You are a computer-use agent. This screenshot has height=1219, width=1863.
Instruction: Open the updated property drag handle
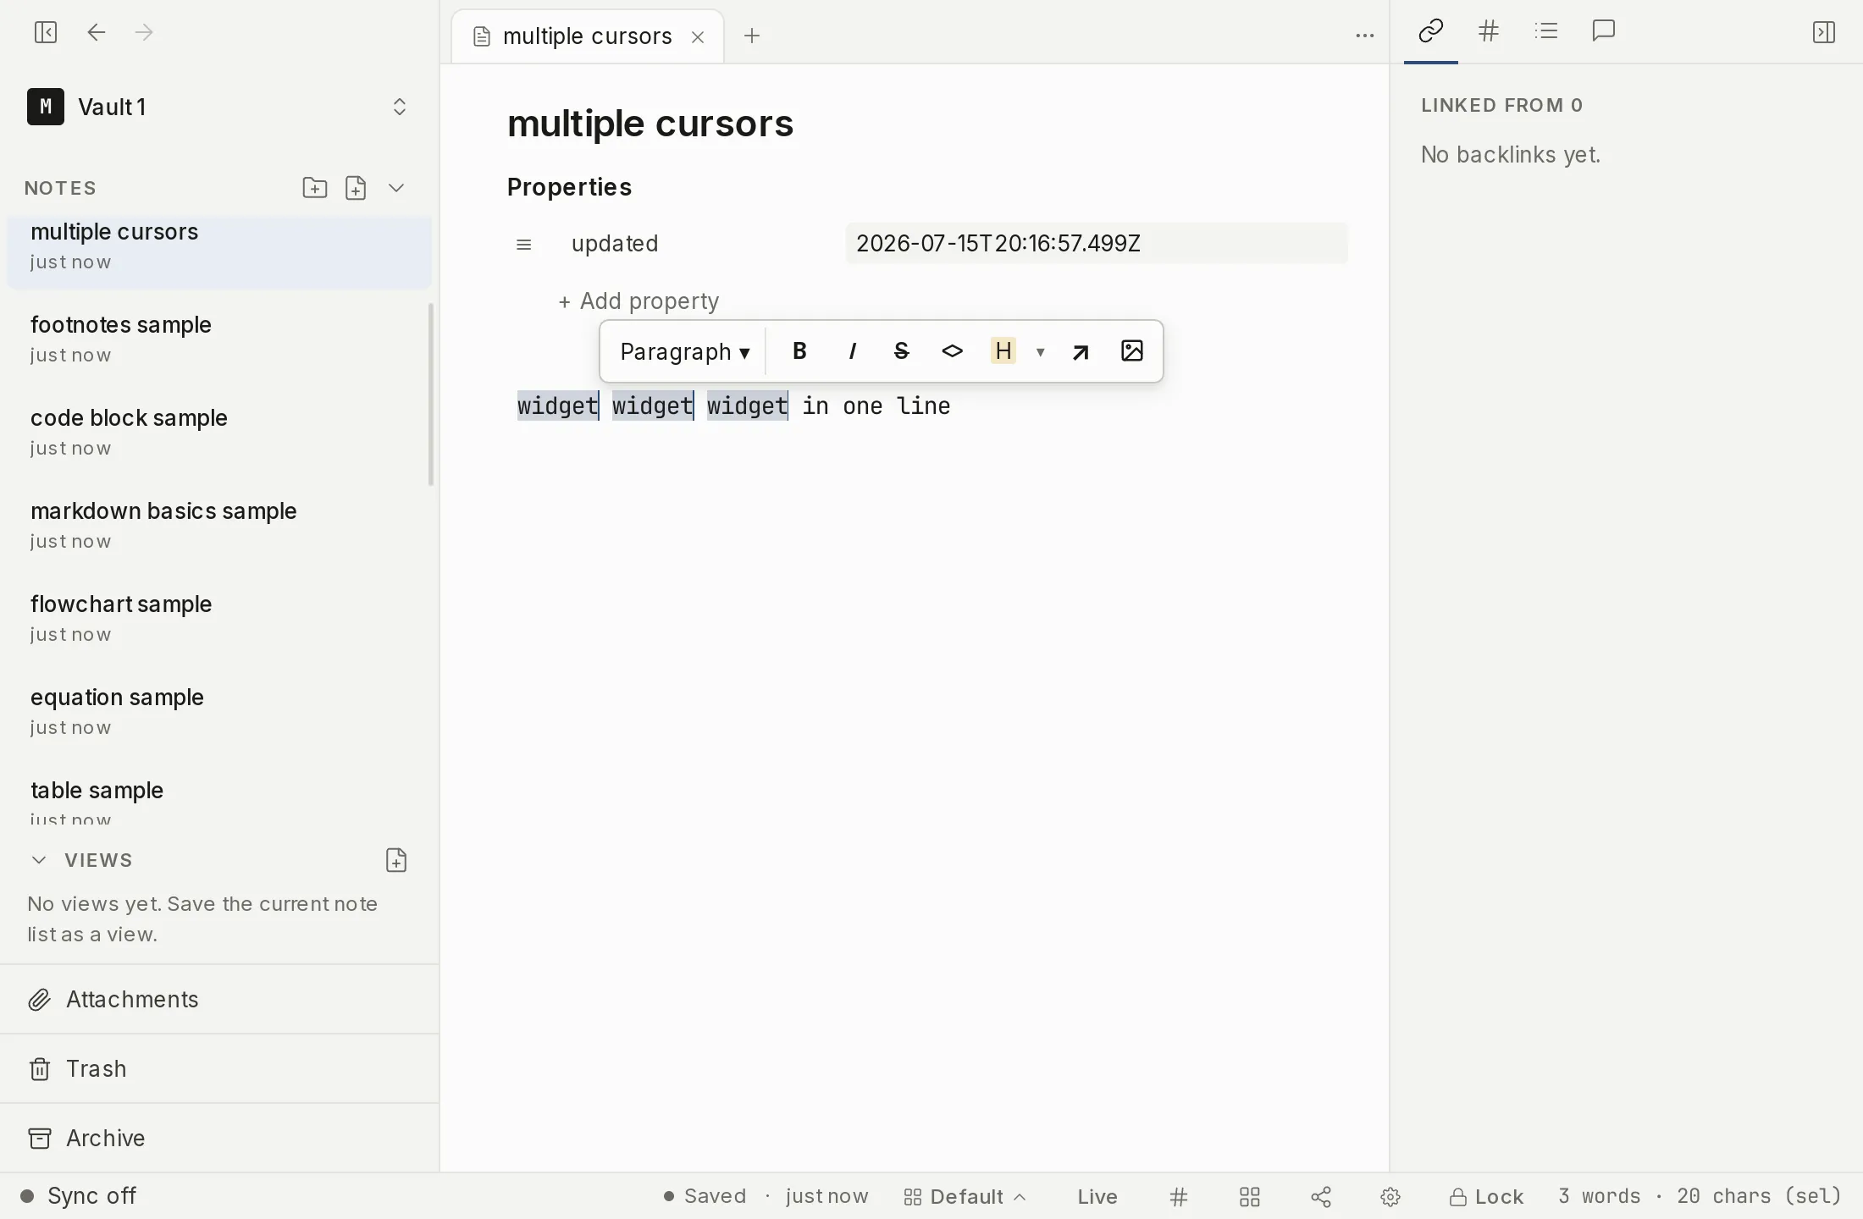click(x=524, y=244)
